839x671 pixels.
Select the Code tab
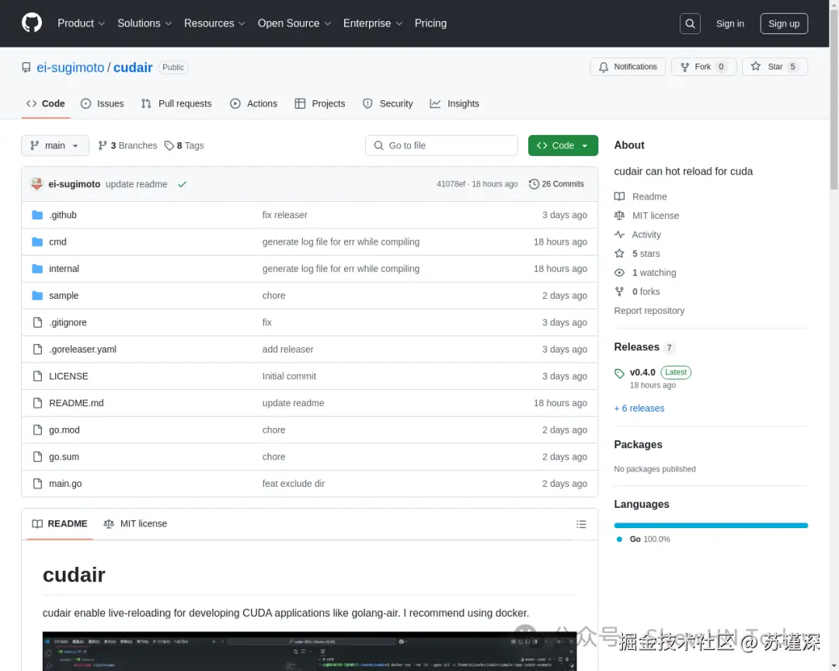point(46,104)
